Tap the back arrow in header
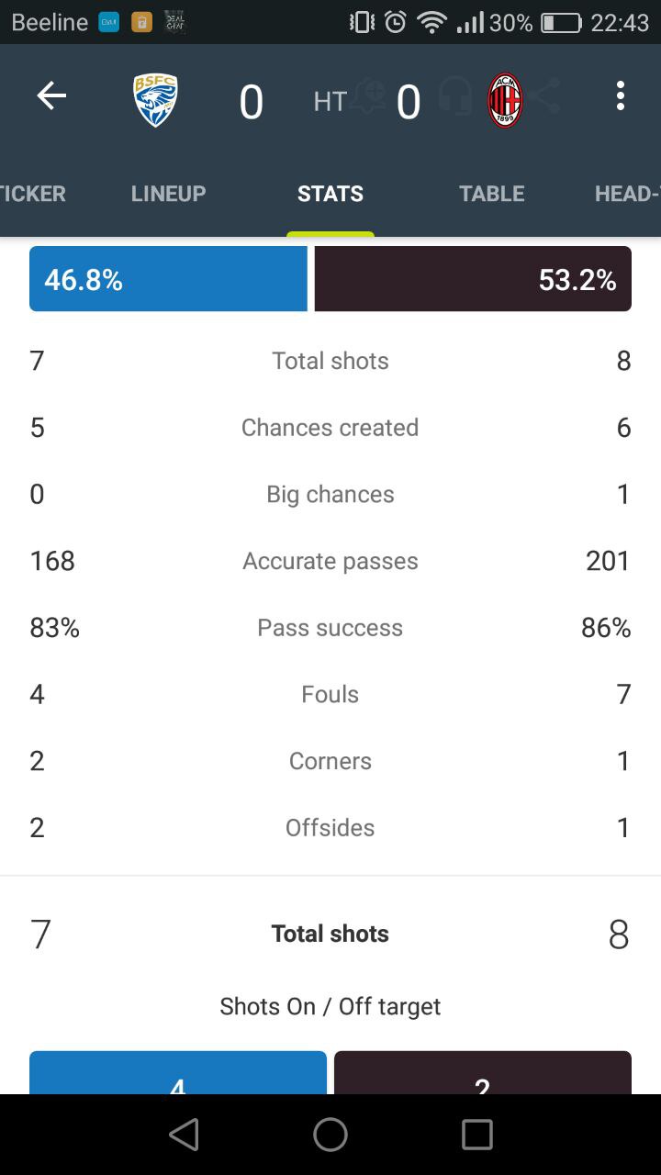Image resolution: width=661 pixels, height=1175 pixels. (51, 96)
